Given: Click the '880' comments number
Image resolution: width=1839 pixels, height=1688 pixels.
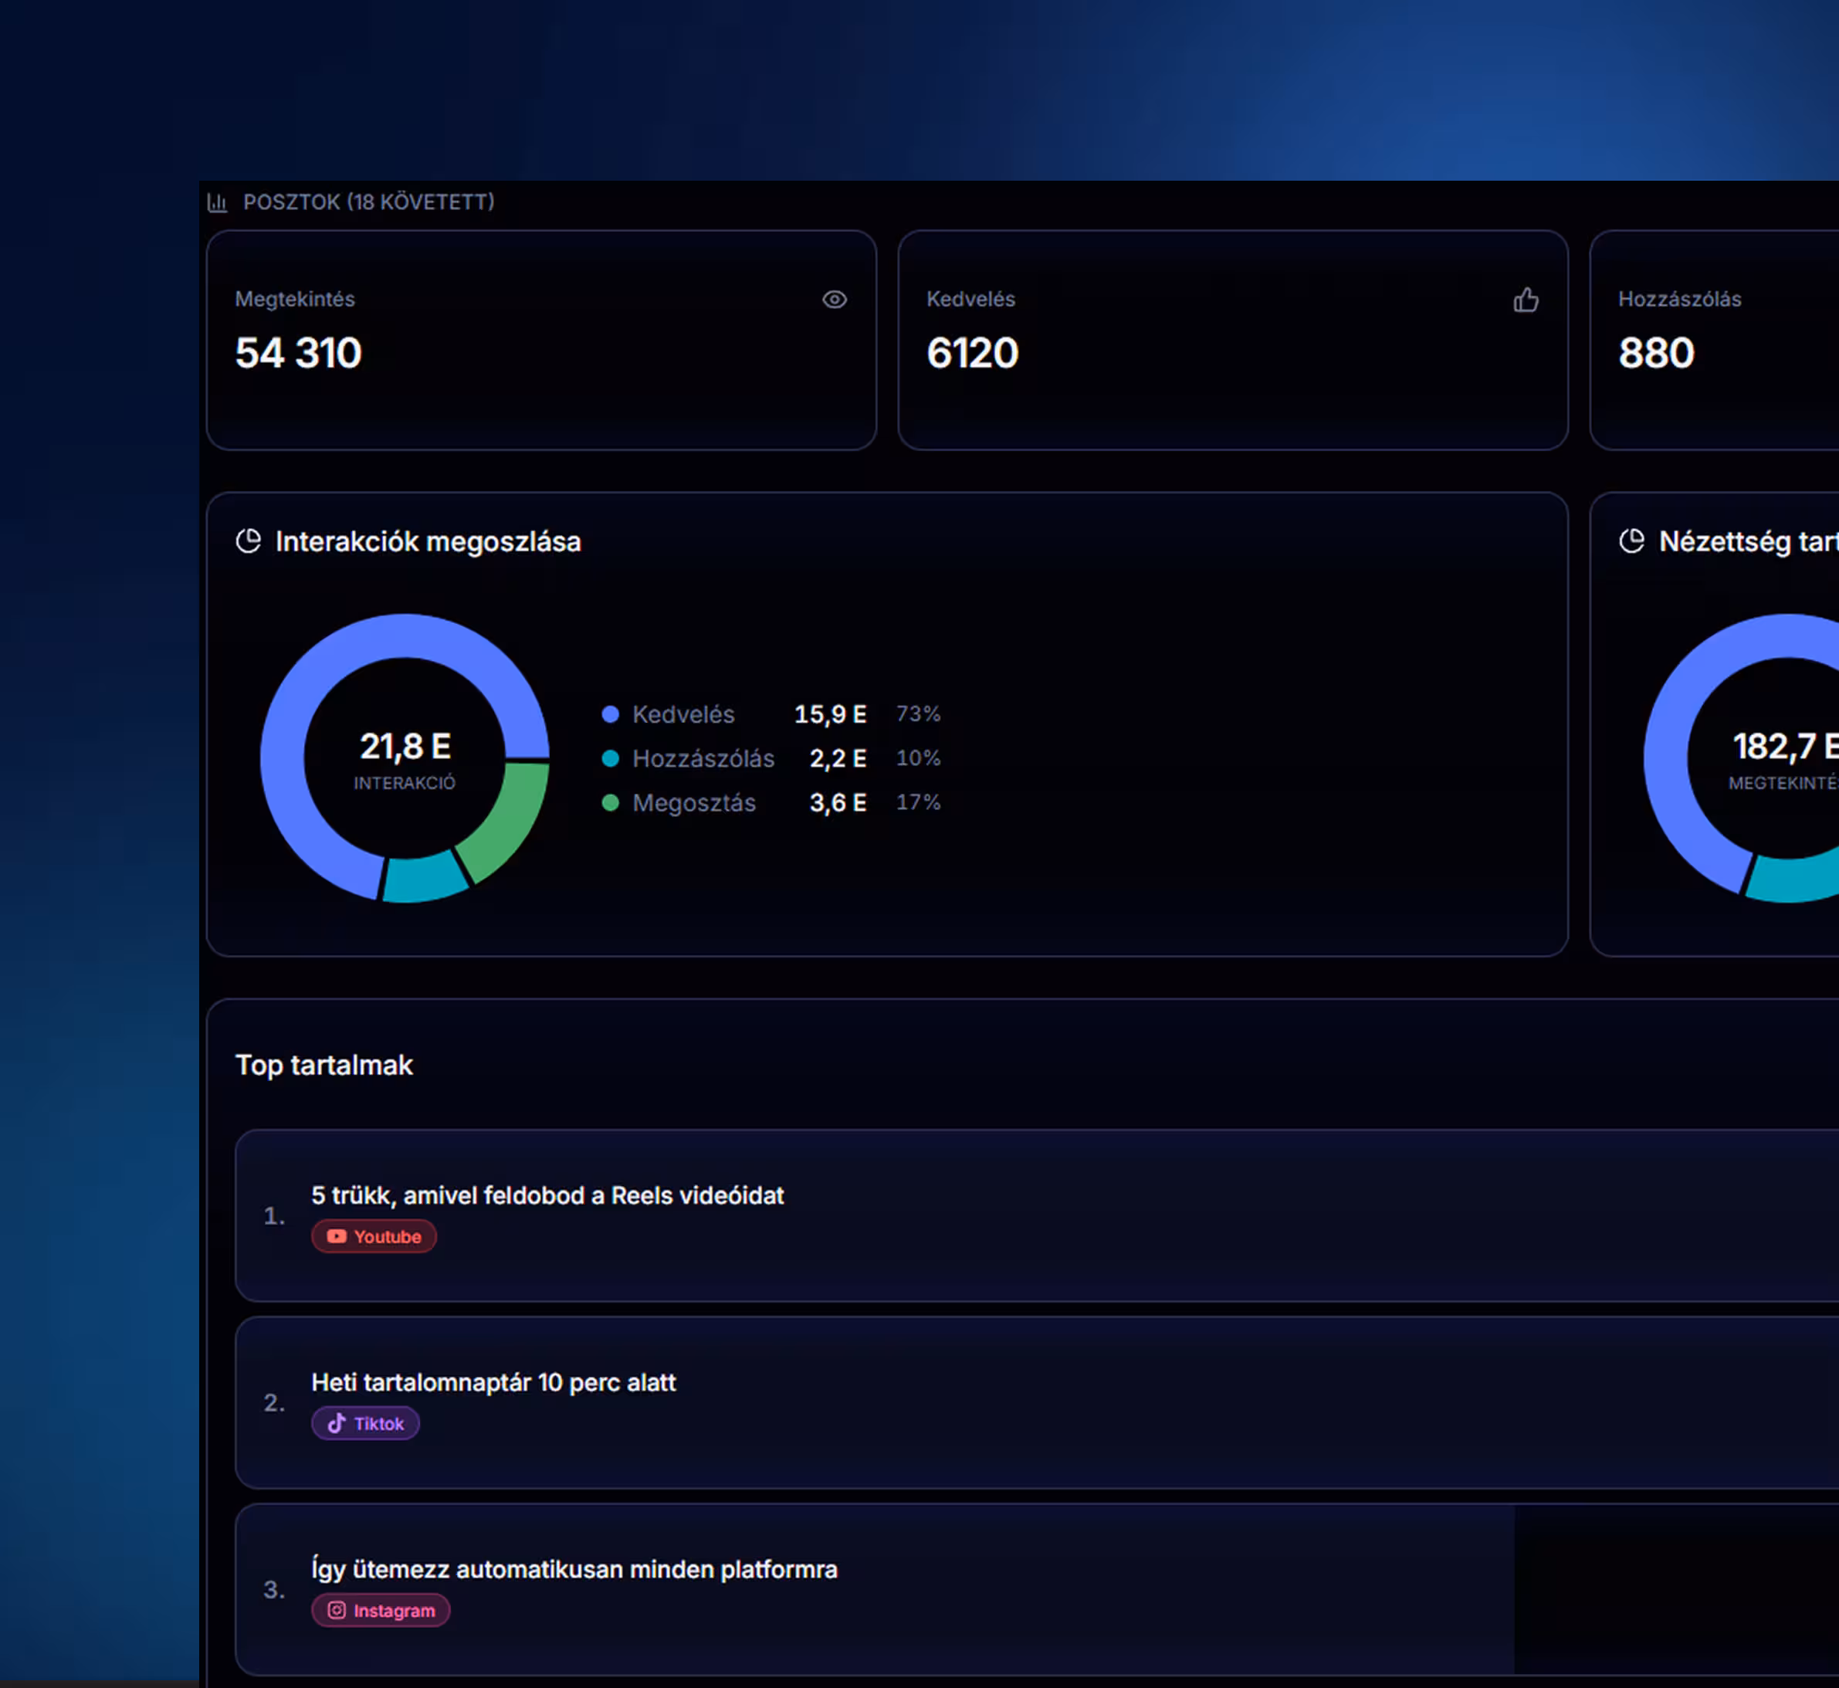Looking at the screenshot, I should pos(1656,353).
